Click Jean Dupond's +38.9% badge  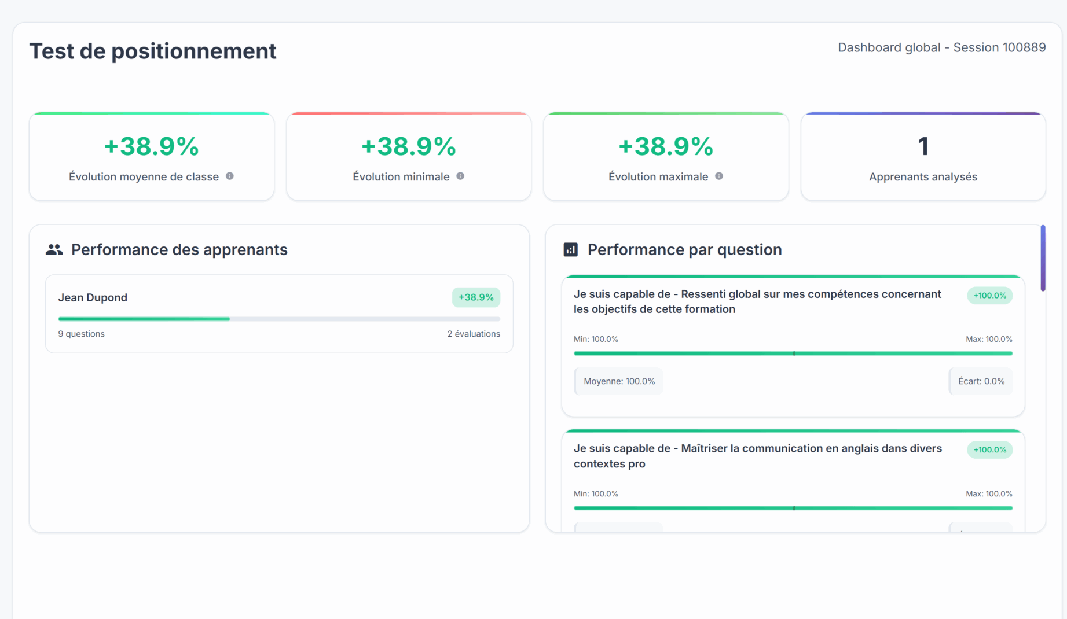[x=476, y=297]
